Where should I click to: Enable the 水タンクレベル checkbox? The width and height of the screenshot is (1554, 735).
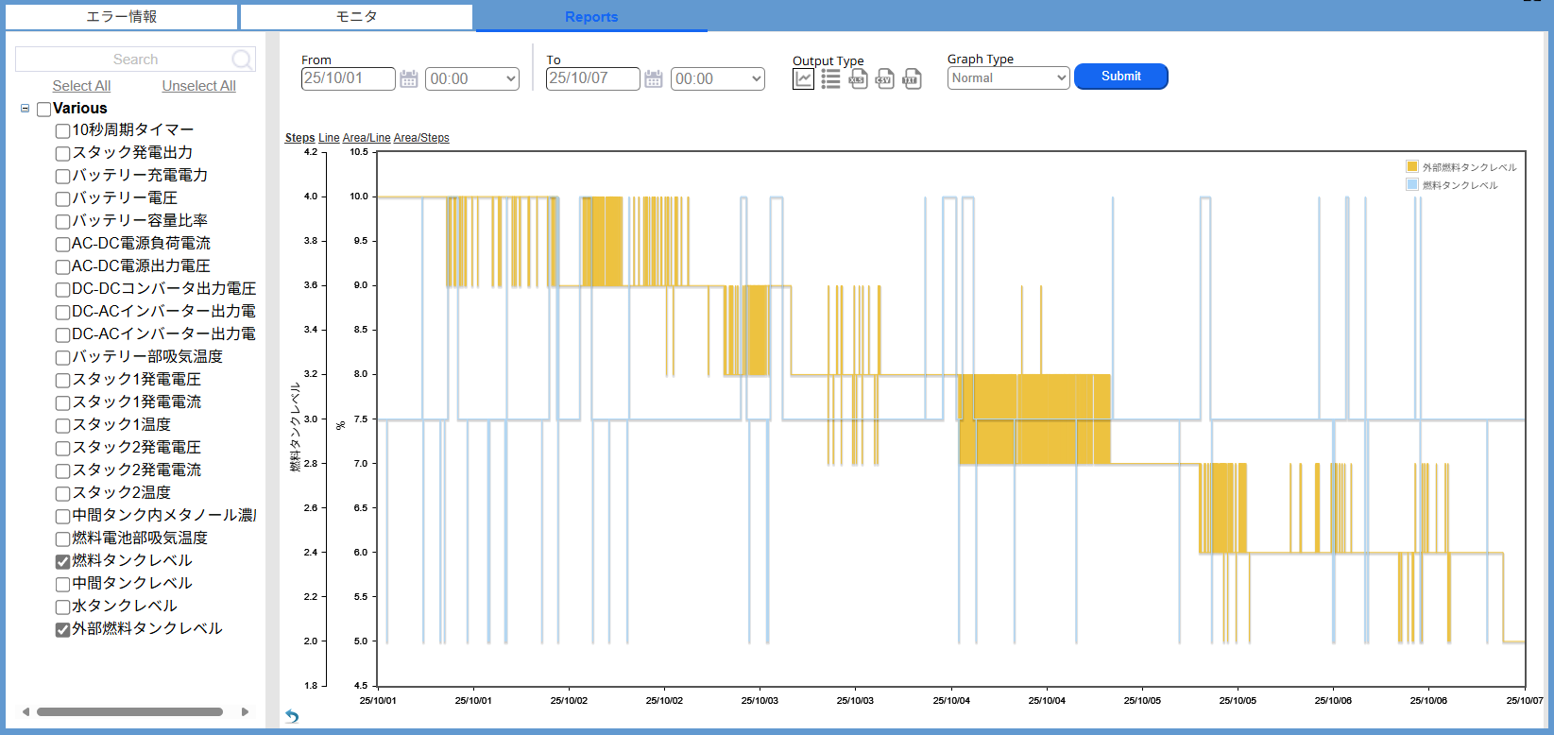click(63, 607)
